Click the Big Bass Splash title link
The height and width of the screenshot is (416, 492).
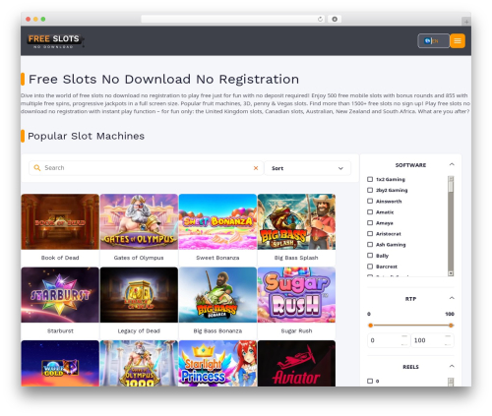pos(296,258)
